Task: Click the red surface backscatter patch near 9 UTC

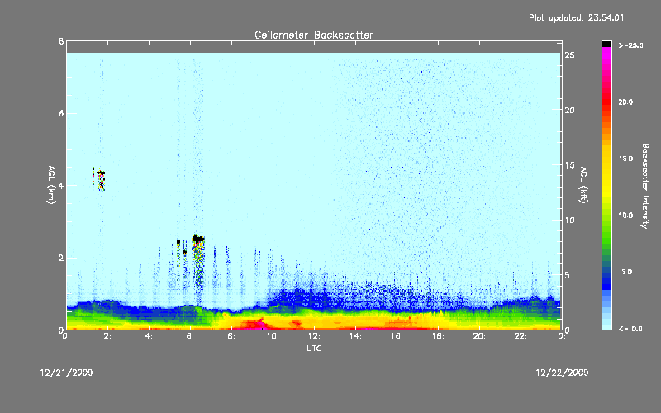Action: coord(257,324)
